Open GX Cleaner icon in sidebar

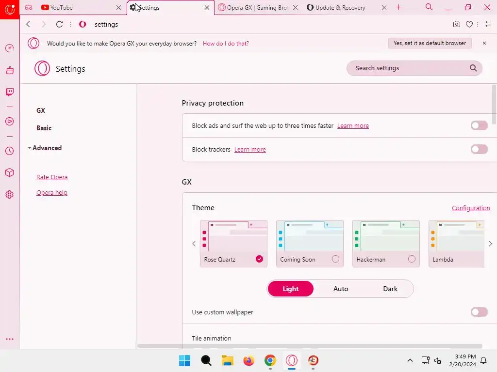pyautogui.click(x=10, y=70)
